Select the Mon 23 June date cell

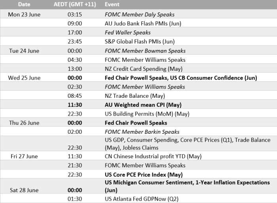[x=24, y=15]
